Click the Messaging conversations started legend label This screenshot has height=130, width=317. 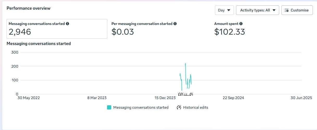coord(141,107)
